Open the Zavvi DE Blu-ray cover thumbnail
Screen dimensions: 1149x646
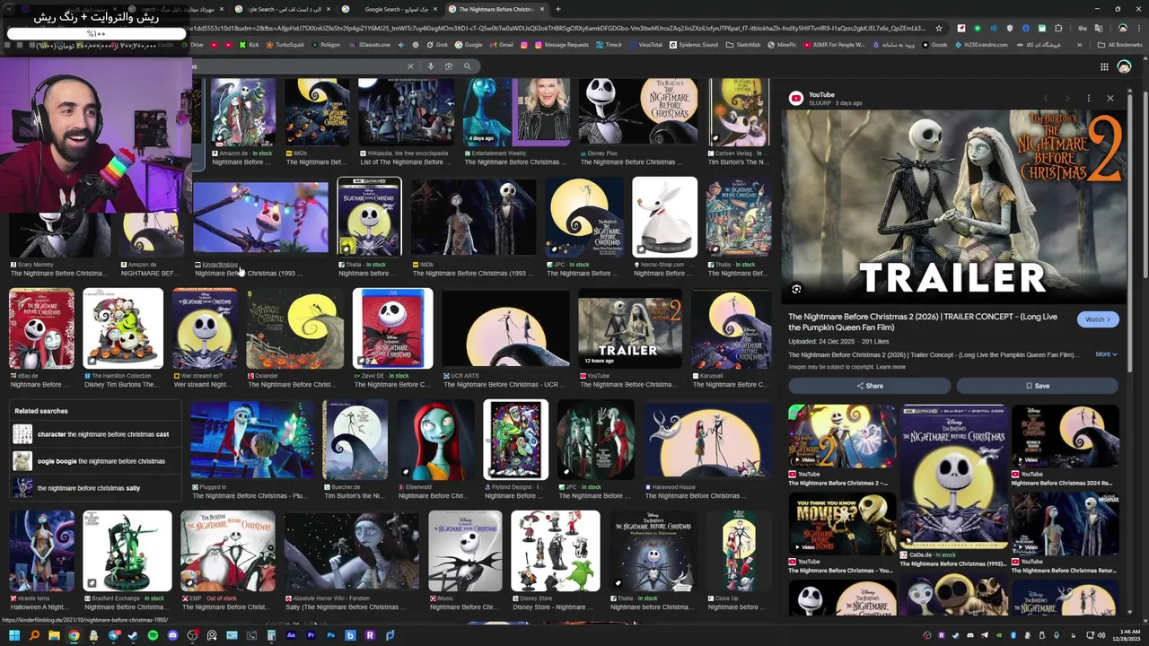392,328
